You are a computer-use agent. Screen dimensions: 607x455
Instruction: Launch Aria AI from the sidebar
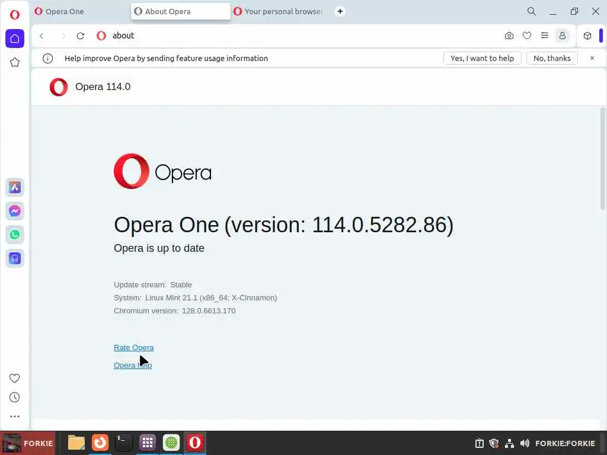point(15,187)
